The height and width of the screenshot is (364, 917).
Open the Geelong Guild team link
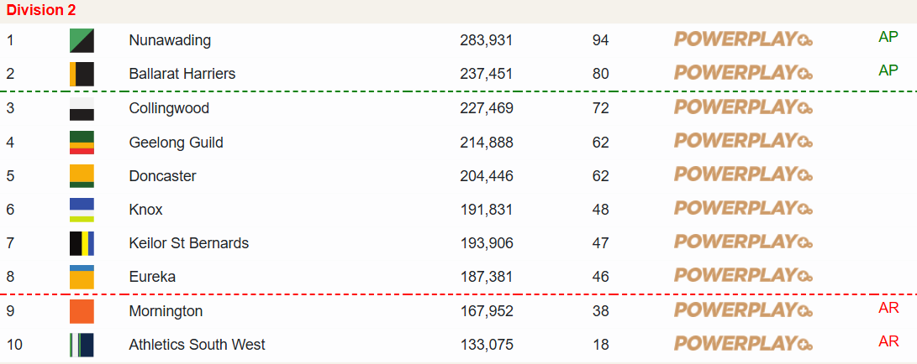(x=177, y=143)
